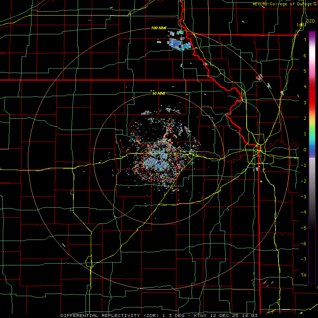Select scale value -5 on legend

click(x=304, y=228)
